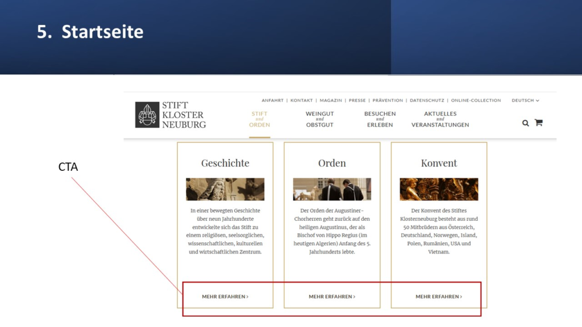Click the Geschichte statue thumbnail image
Image resolution: width=582 pixels, height=327 pixels.
(x=225, y=189)
